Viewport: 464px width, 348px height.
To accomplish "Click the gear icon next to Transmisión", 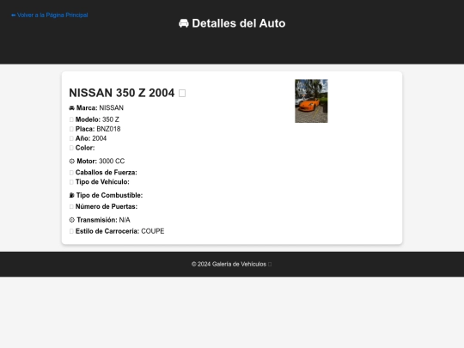I will [x=72, y=220].
